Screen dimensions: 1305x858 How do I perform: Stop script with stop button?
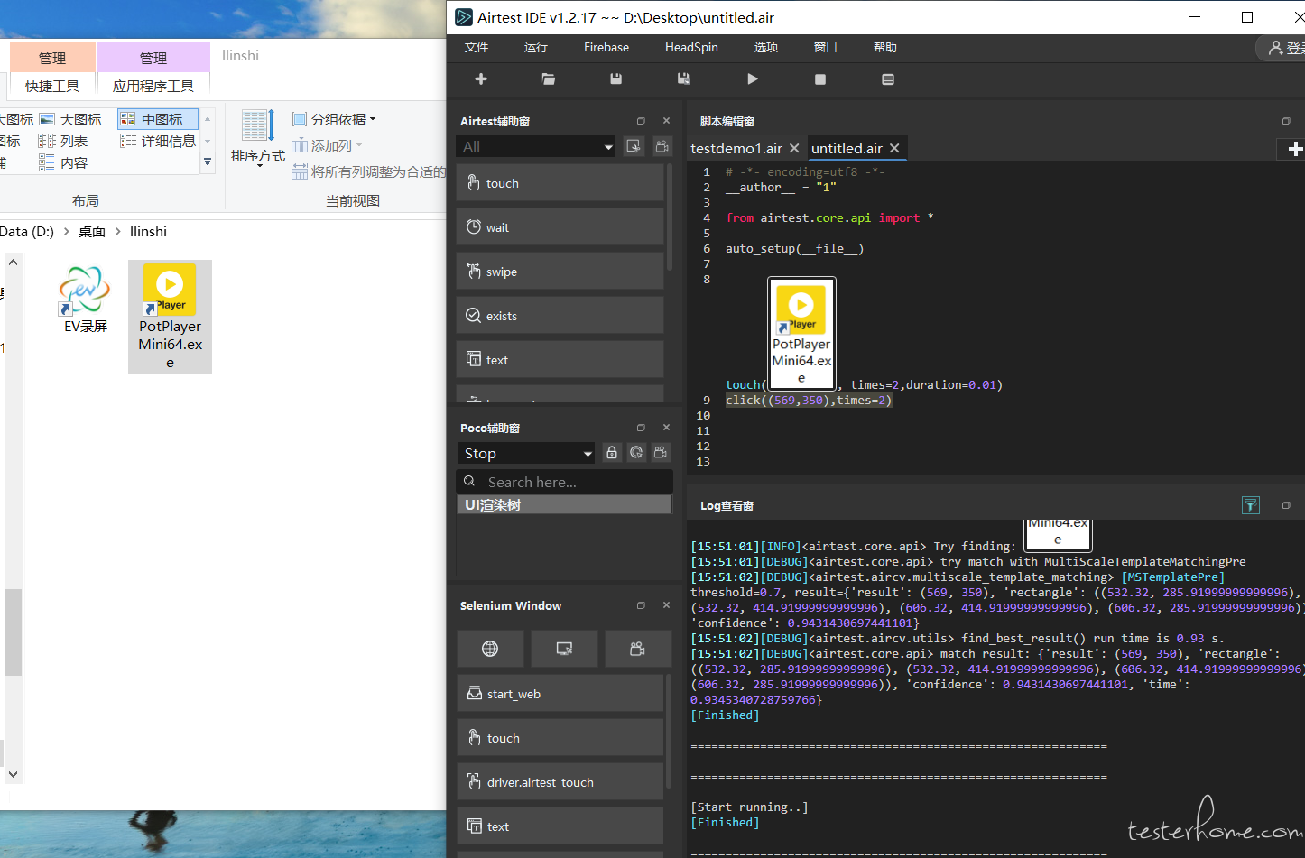point(820,79)
